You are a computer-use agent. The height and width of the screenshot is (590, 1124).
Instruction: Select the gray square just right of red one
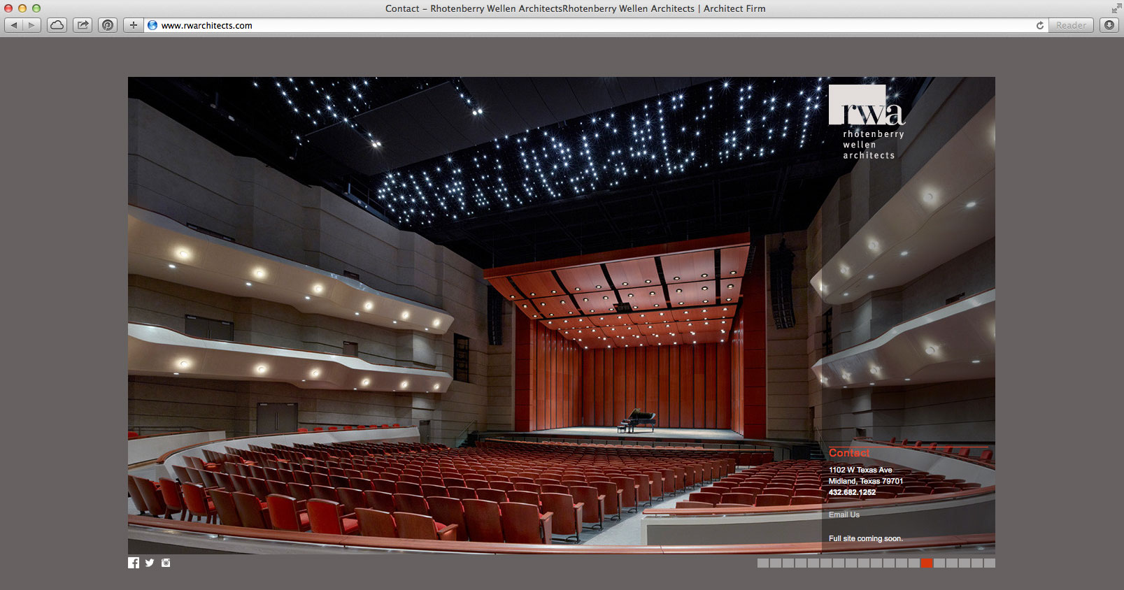click(x=939, y=563)
